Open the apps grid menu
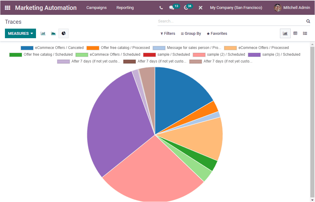Screen dimensions: 315x202 point(7,8)
